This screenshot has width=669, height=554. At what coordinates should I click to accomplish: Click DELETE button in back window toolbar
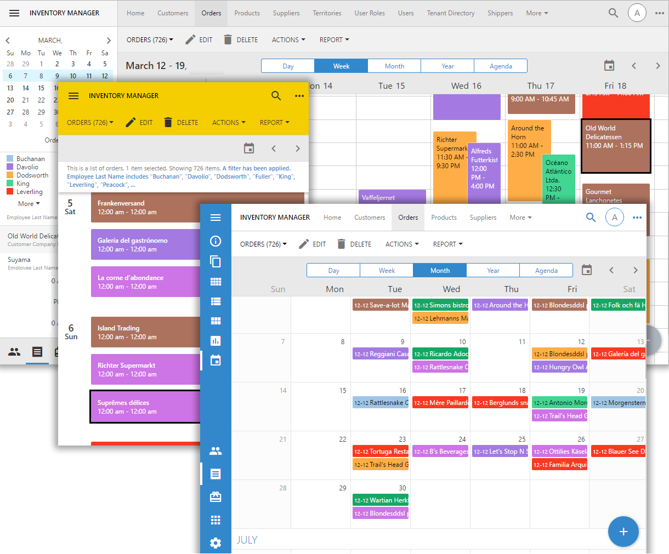coord(241,40)
